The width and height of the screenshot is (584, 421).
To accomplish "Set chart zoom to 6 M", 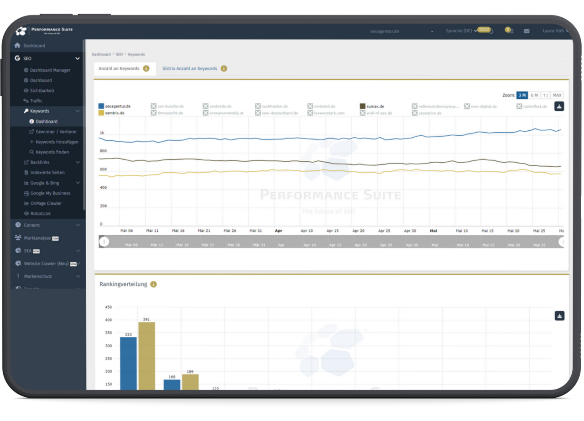I will click(x=534, y=95).
